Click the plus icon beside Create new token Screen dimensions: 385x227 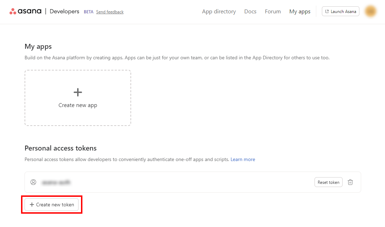coord(32,205)
